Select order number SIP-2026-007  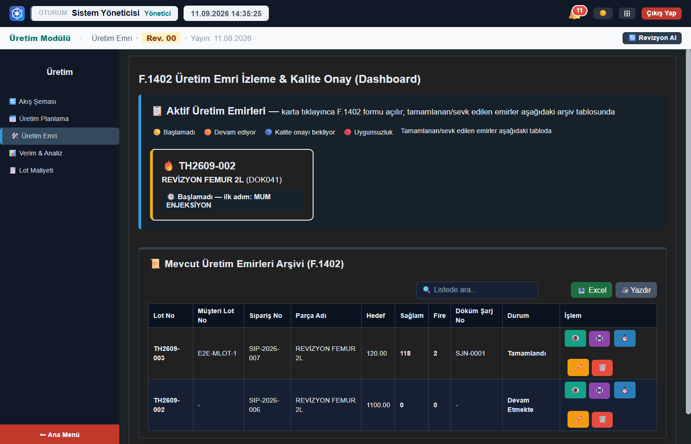click(267, 353)
